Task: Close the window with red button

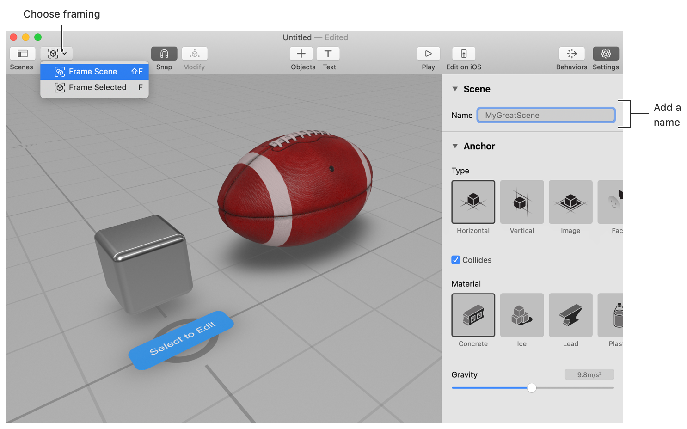Action: 14,37
